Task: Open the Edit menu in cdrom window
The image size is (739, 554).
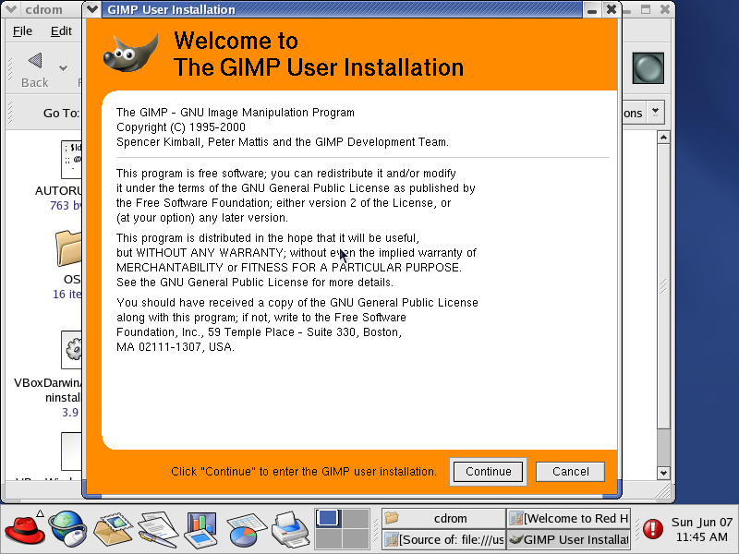Action: (61, 31)
